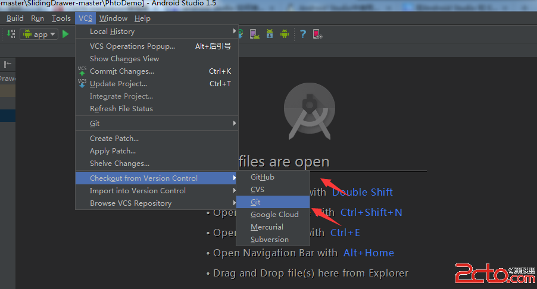
Task: Select Refresh File Status
Action: (x=157, y=109)
